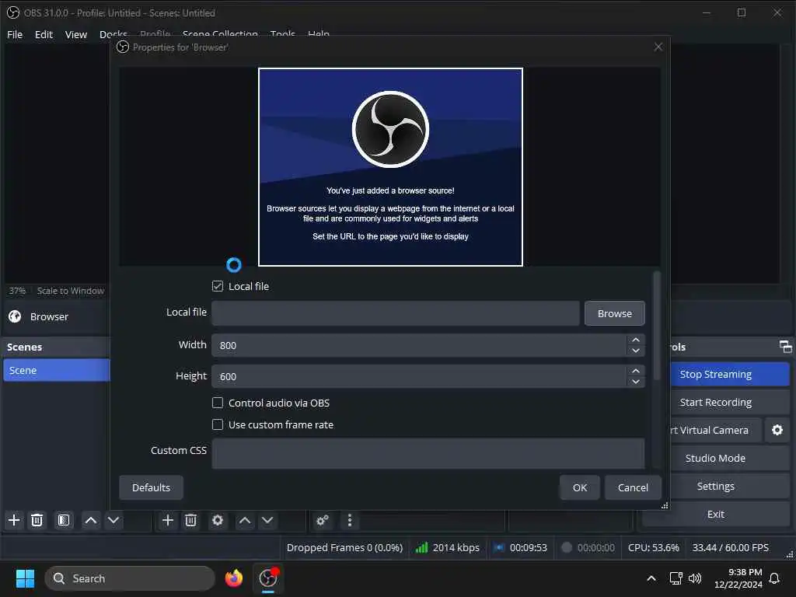Screen dimensions: 796x597
Task: Click the browser source preview thumbnail
Action: click(x=390, y=167)
